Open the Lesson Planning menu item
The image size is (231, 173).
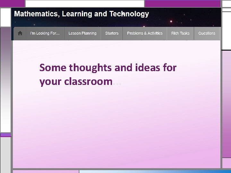[x=82, y=33]
